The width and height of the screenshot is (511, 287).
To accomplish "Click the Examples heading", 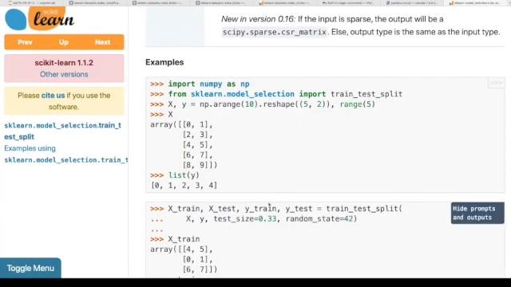I will [164, 62].
